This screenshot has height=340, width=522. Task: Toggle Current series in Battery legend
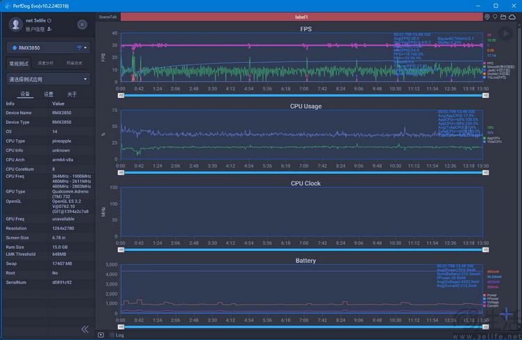[491, 306]
